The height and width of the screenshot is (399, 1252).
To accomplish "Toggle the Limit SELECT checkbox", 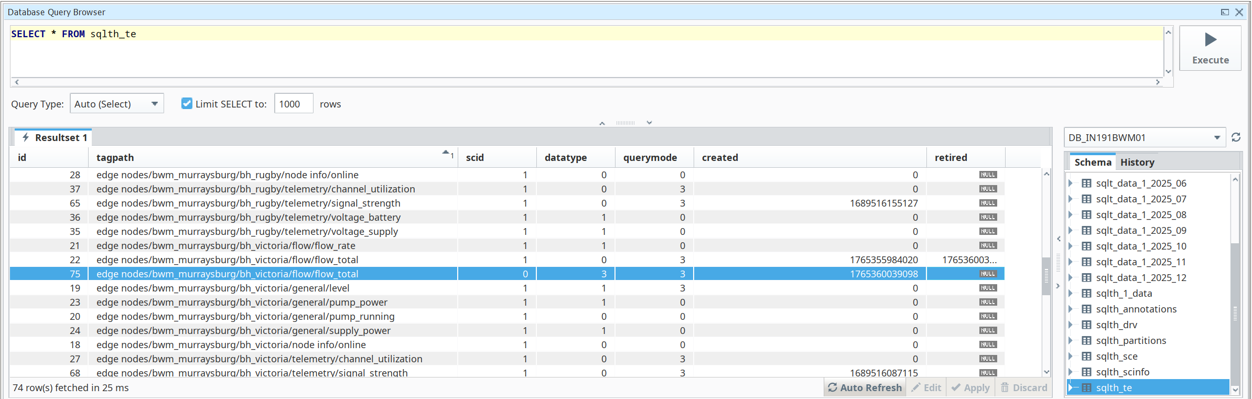I will click(187, 103).
